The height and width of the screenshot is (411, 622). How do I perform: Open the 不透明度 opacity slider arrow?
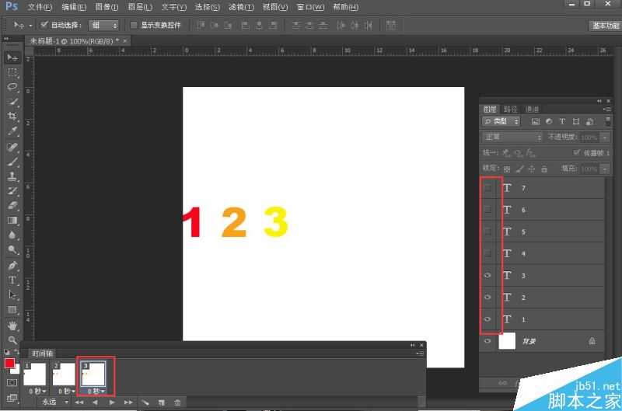pyautogui.click(x=605, y=138)
